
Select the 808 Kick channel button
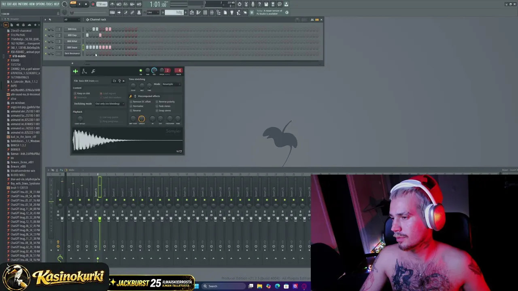pos(72,29)
